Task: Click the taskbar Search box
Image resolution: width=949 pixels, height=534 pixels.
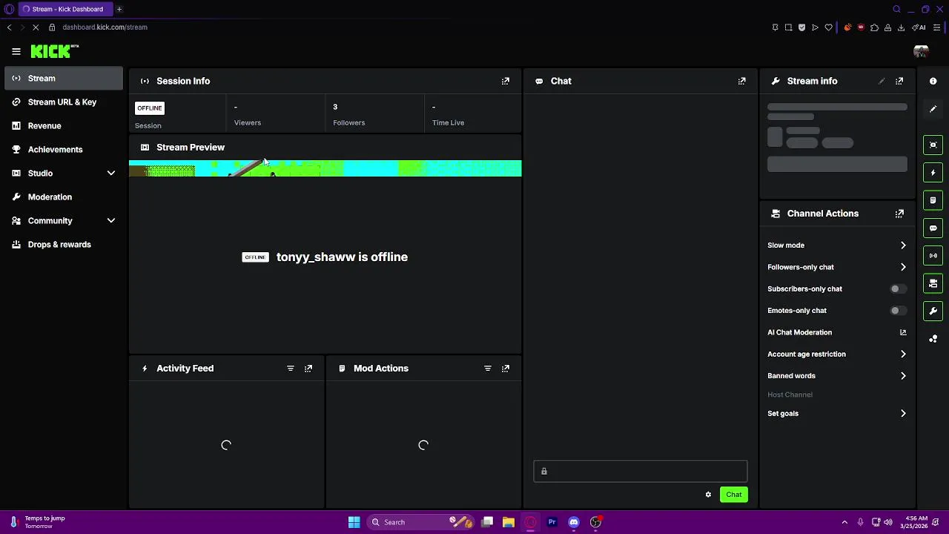Action: pos(420,522)
